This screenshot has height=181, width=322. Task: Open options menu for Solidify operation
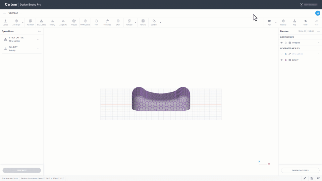pyautogui.click(x=38, y=49)
